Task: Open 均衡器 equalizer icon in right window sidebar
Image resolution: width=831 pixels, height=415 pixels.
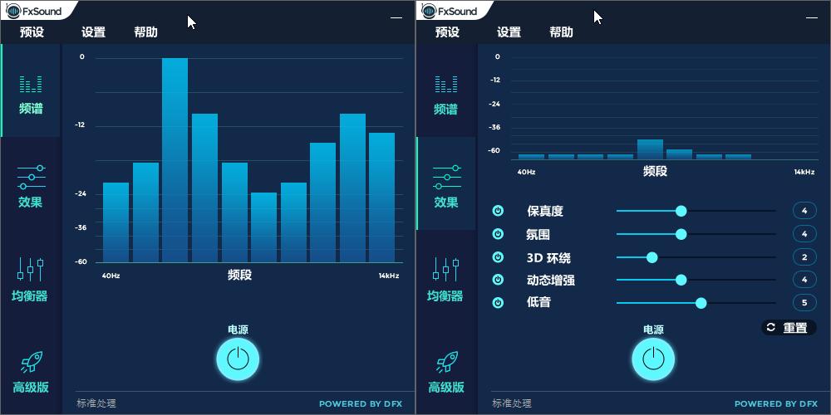Action: [x=445, y=269]
